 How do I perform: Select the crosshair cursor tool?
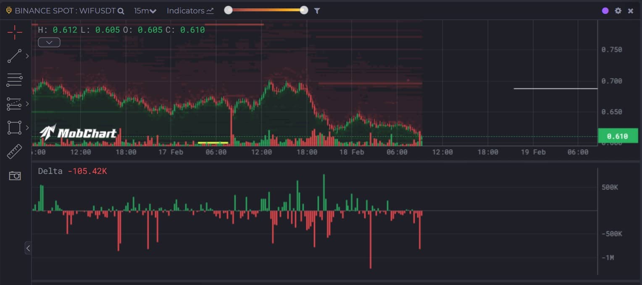pyautogui.click(x=15, y=32)
